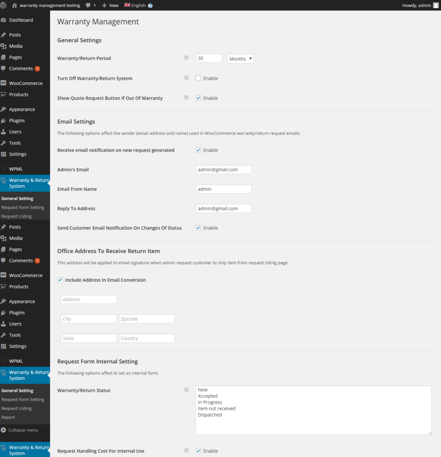
Task: Click Office Address To Receive Return Item heading
Action: pos(108,251)
